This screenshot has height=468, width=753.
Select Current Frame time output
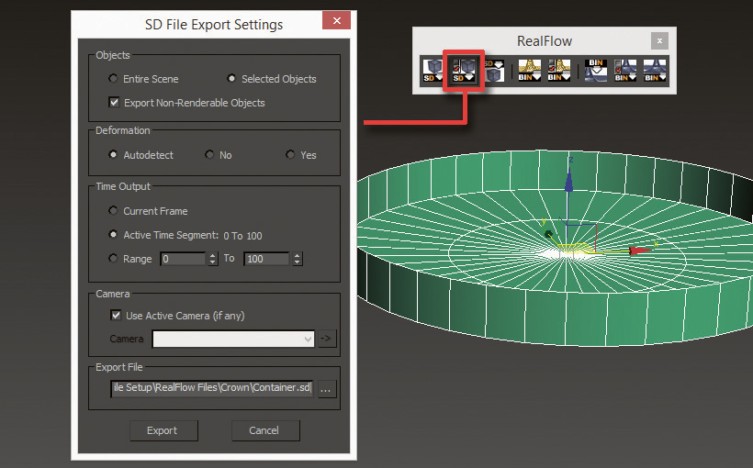click(x=113, y=211)
